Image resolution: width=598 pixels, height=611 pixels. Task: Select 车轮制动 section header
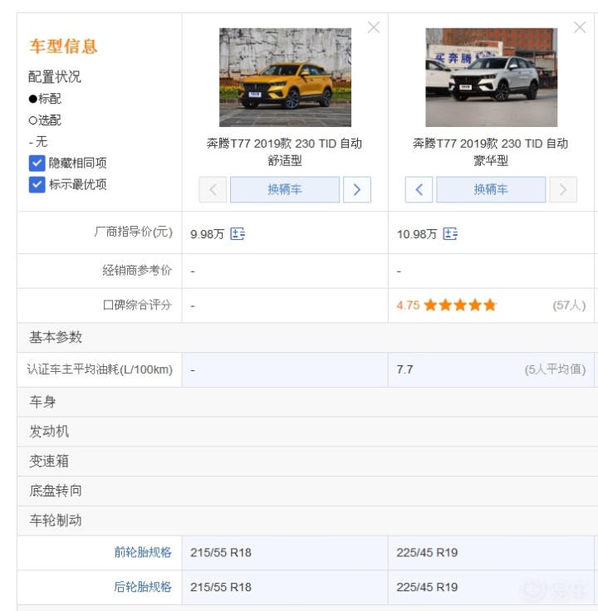click(x=308, y=521)
